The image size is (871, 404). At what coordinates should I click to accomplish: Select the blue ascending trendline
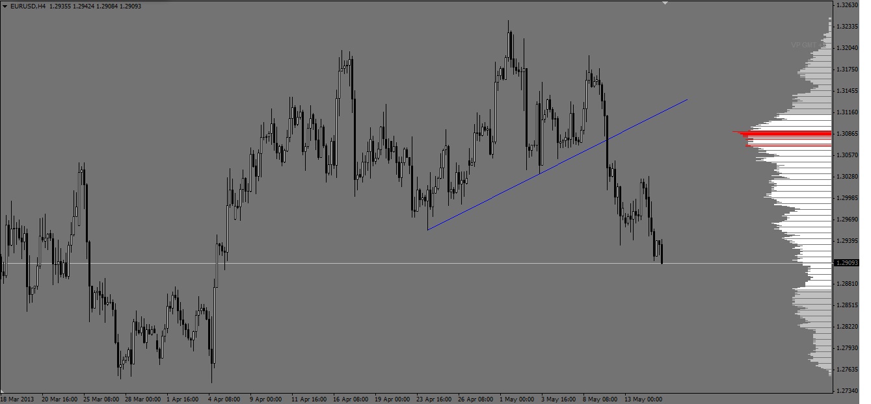(x=557, y=165)
